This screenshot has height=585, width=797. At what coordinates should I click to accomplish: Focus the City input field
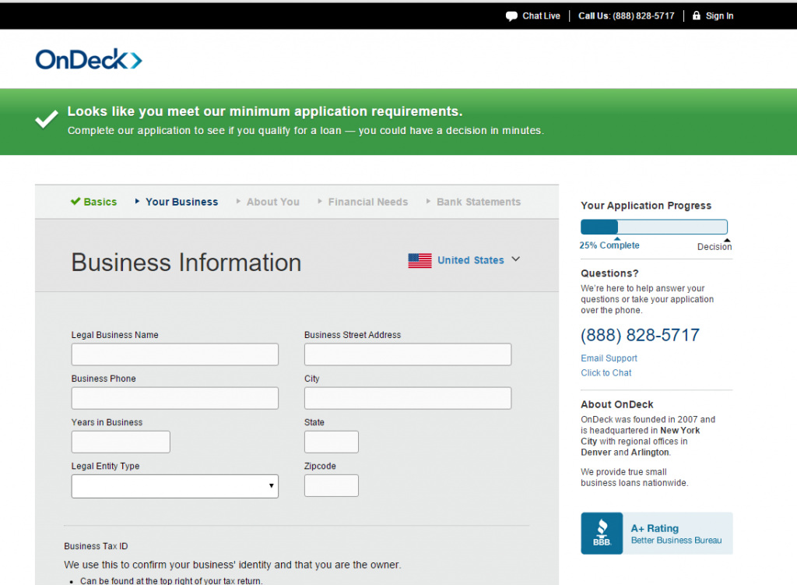point(408,398)
